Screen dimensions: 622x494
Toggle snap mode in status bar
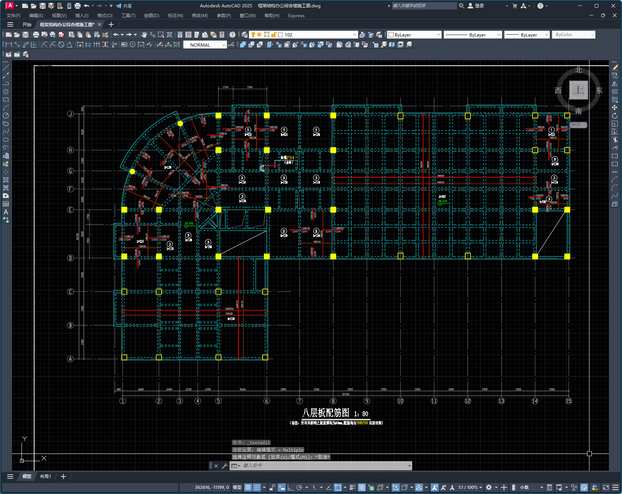pyautogui.click(x=257, y=487)
